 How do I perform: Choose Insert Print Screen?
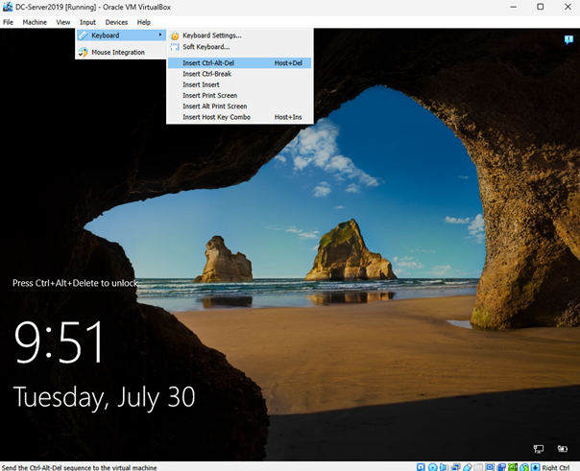(x=210, y=95)
